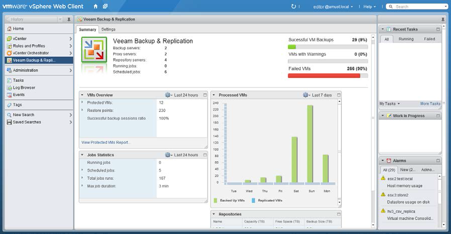The height and width of the screenshot is (234, 451).
Task: Click the blue Replicated VMs legend swatch
Action: pos(253,200)
